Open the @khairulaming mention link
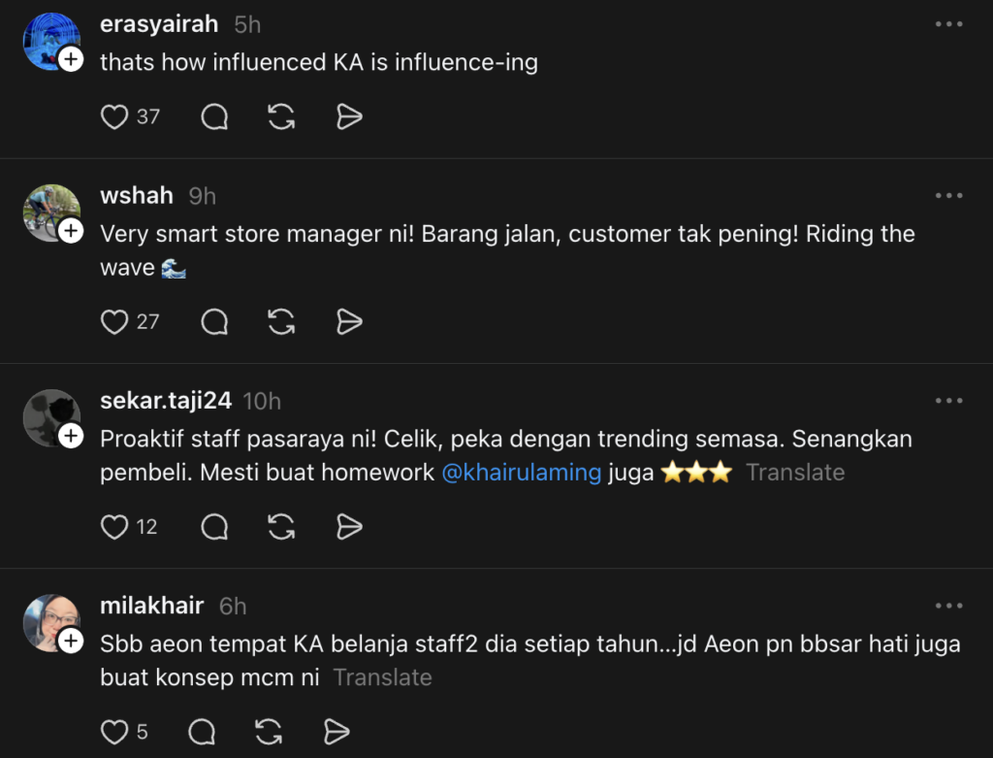Image resolution: width=993 pixels, height=758 pixels. [x=521, y=473]
